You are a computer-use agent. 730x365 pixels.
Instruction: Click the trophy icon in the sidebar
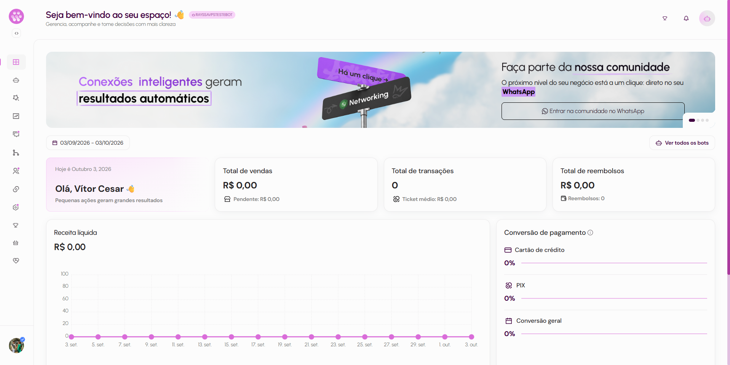click(16, 225)
